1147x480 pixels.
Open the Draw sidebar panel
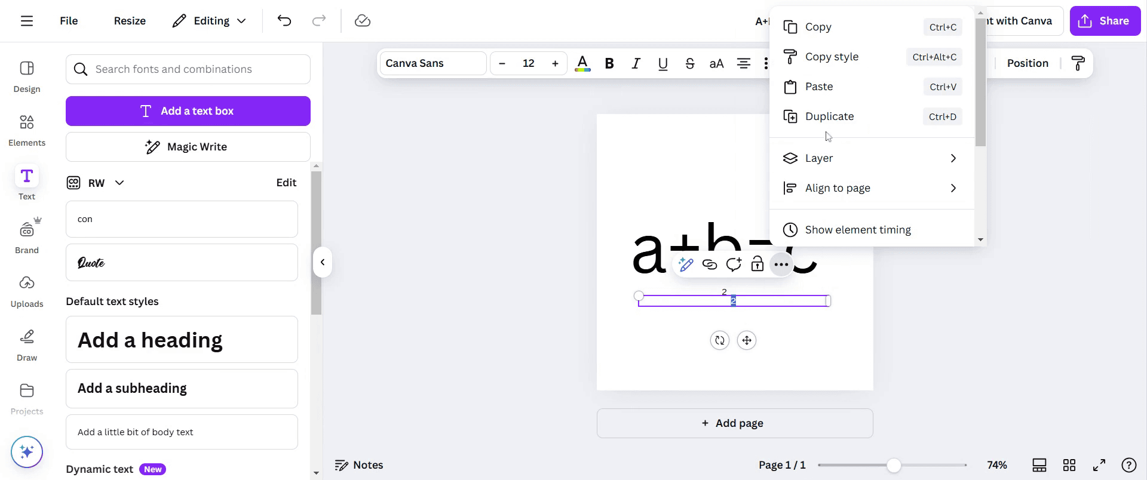click(x=27, y=345)
